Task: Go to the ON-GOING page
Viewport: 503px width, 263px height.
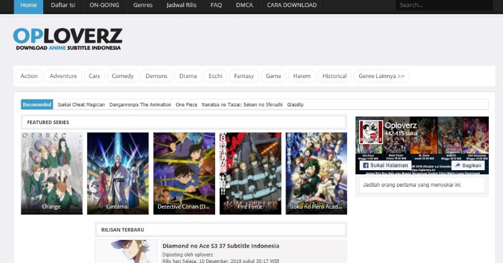Action: coord(104,5)
